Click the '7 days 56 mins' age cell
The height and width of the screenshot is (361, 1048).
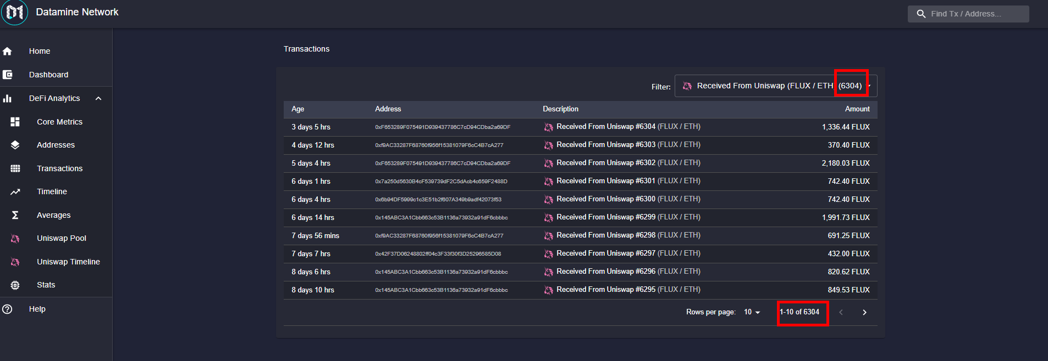click(x=315, y=235)
